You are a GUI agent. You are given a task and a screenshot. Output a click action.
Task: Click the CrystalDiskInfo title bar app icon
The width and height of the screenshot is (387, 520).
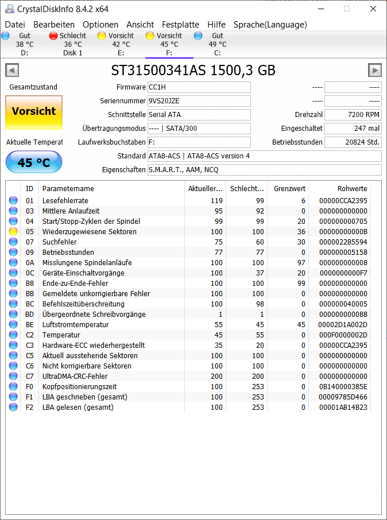click(10, 9)
